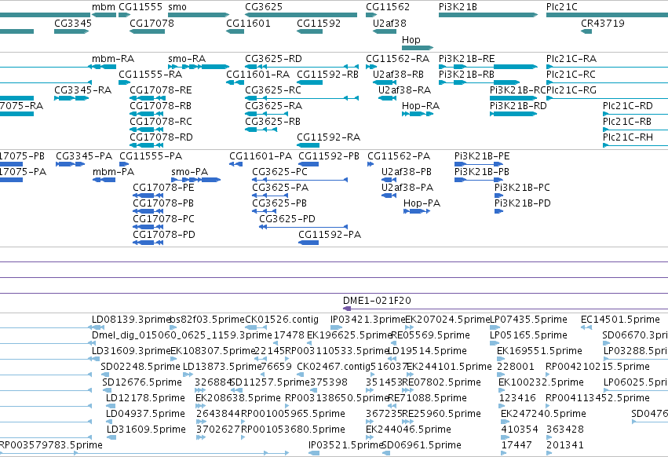Select the Pi3K21B-PE protein
Image resolution: width=668 pixels, height=457 pixels.
coord(479,164)
